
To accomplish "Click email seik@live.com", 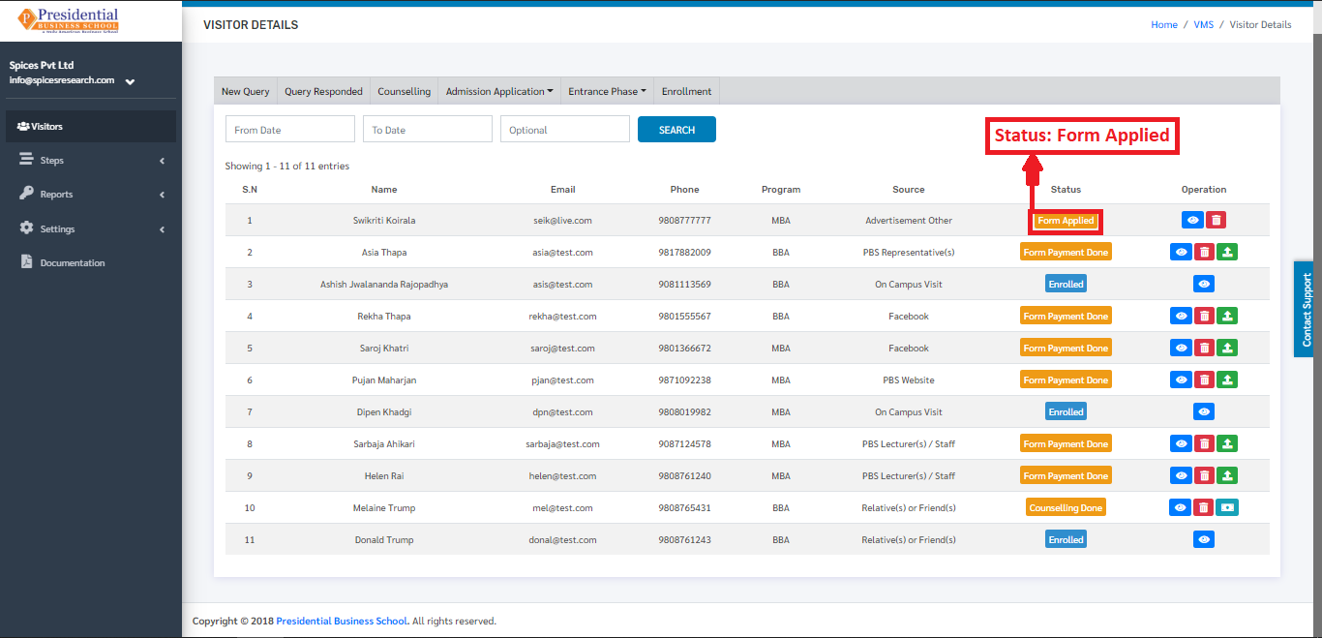I will pyautogui.click(x=562, y=221).
